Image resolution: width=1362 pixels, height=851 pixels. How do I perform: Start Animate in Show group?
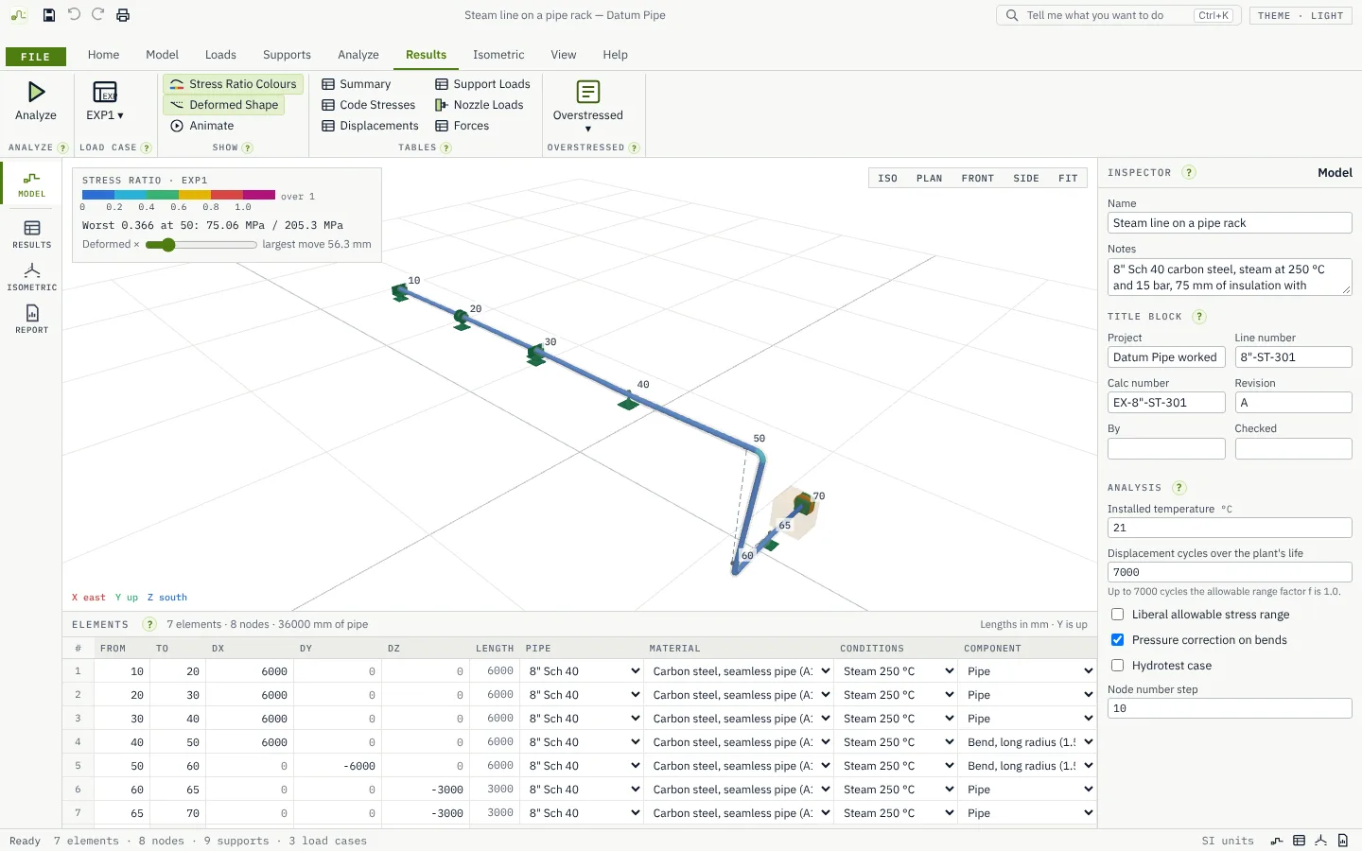201,126
